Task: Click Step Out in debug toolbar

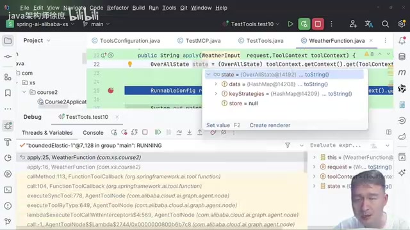Action: (200, 132)
